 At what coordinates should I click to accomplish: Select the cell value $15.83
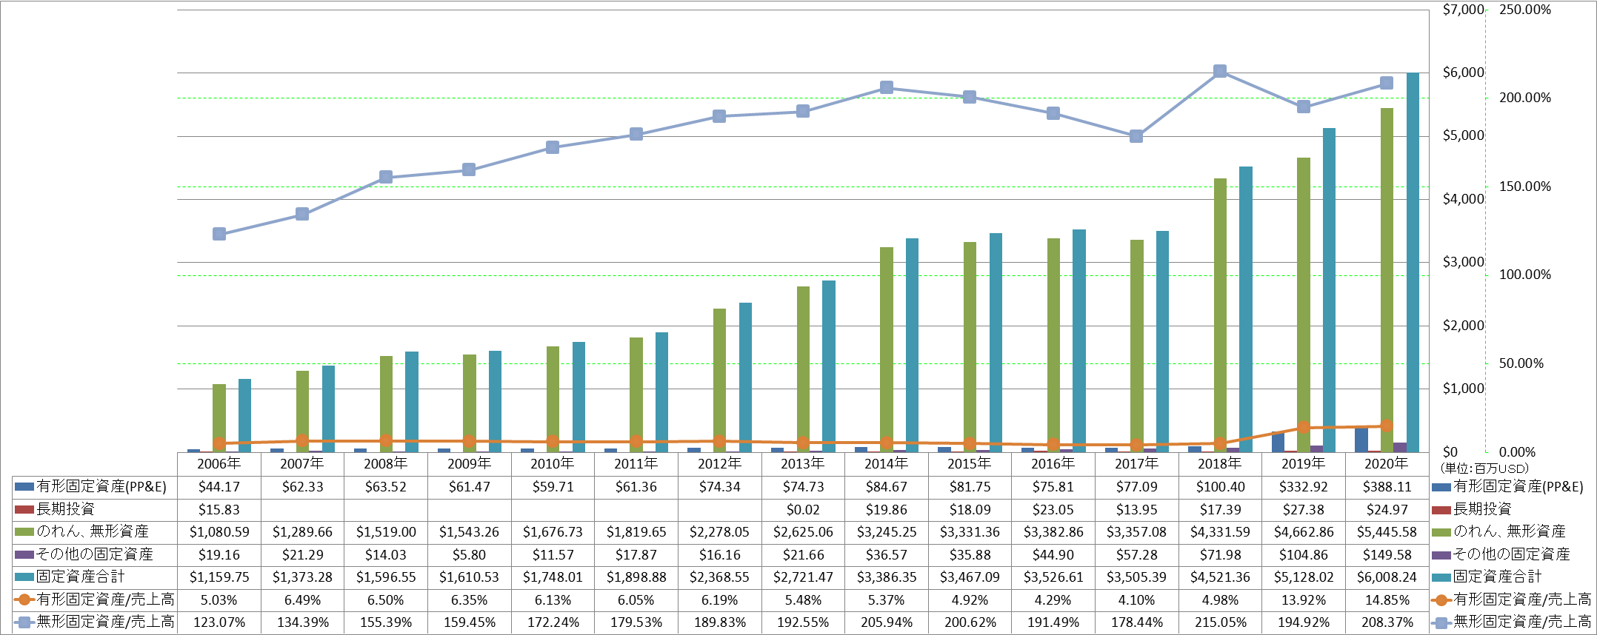[x=219, y=509]
